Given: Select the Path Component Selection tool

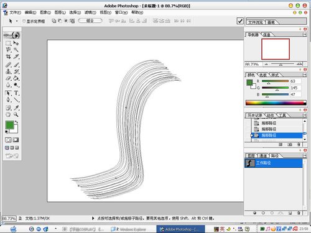Looking at the screenshot, I should pyautogui.click(x=8, y=93).
